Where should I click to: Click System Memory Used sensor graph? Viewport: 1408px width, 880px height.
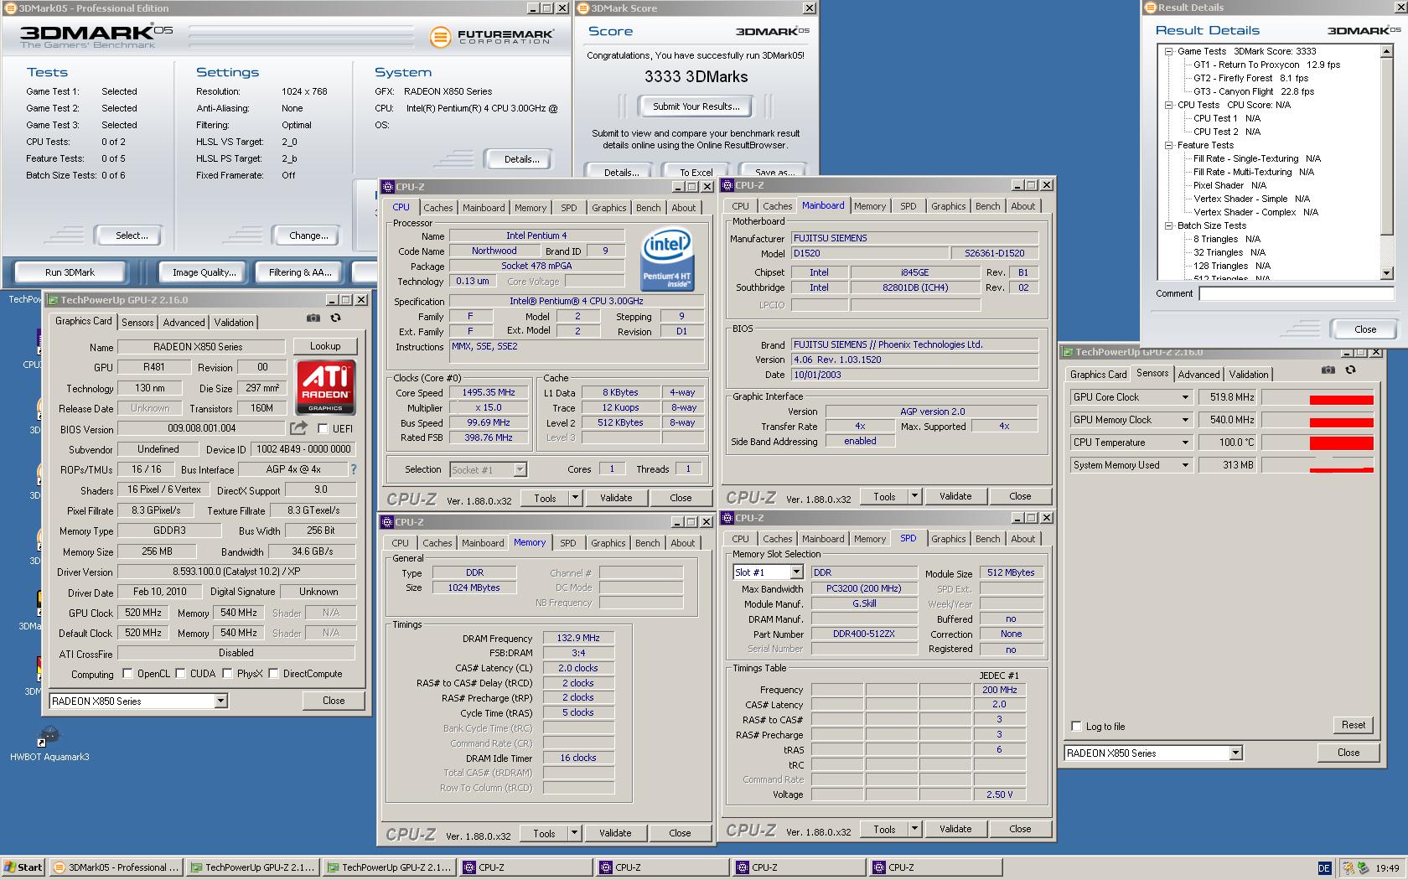pos(1317,465)
